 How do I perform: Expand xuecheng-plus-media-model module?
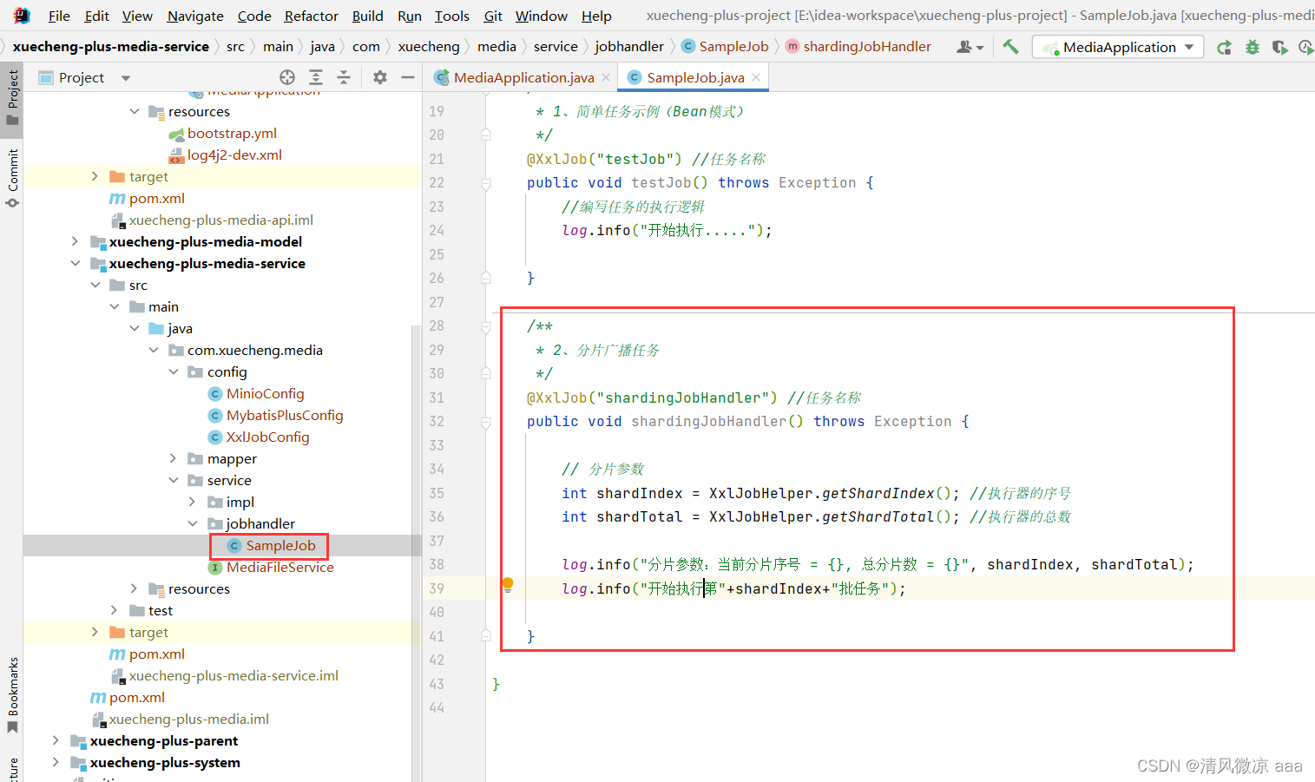coord(76,241)
